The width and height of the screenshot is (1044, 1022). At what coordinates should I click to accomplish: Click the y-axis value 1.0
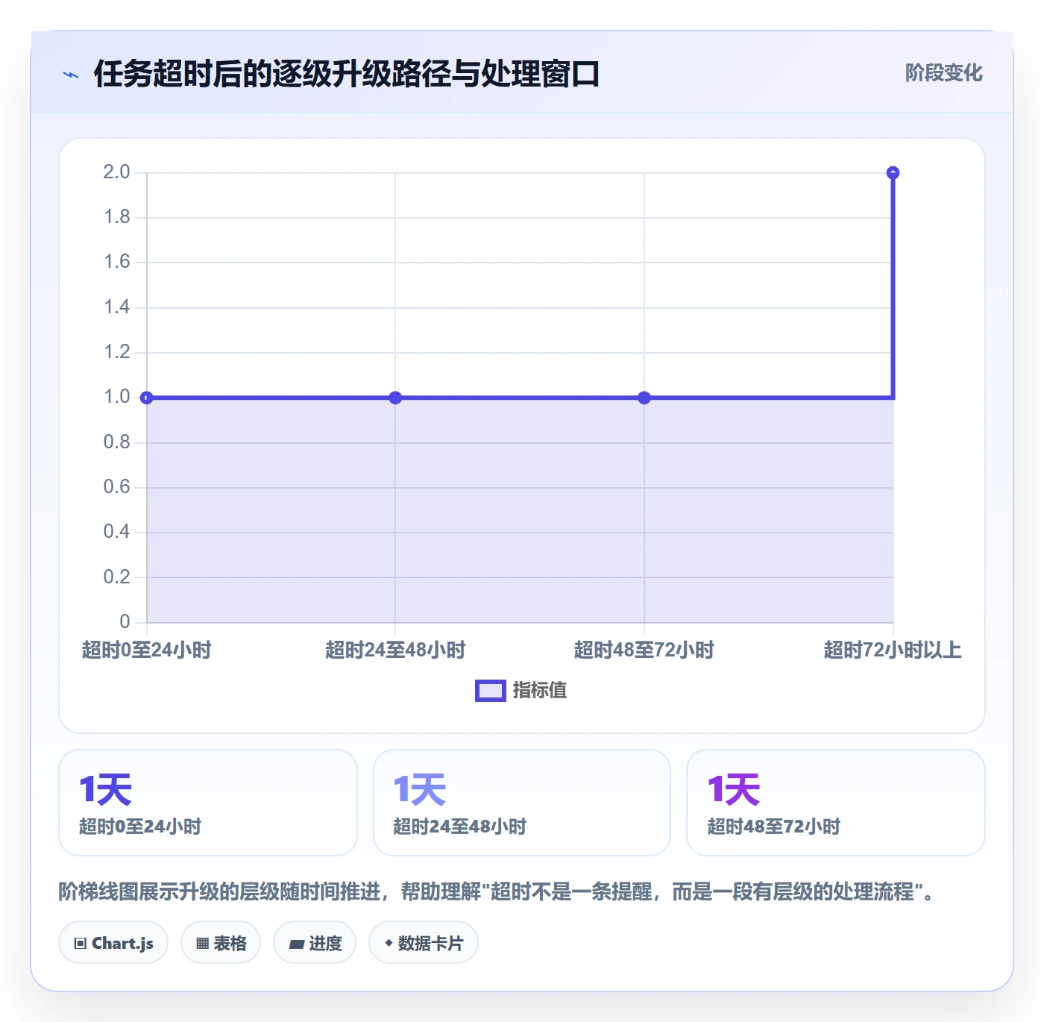pos(116,397)
